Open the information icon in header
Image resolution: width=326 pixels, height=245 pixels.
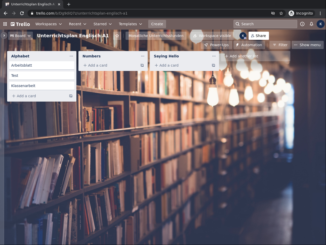[x=302, y=24]
